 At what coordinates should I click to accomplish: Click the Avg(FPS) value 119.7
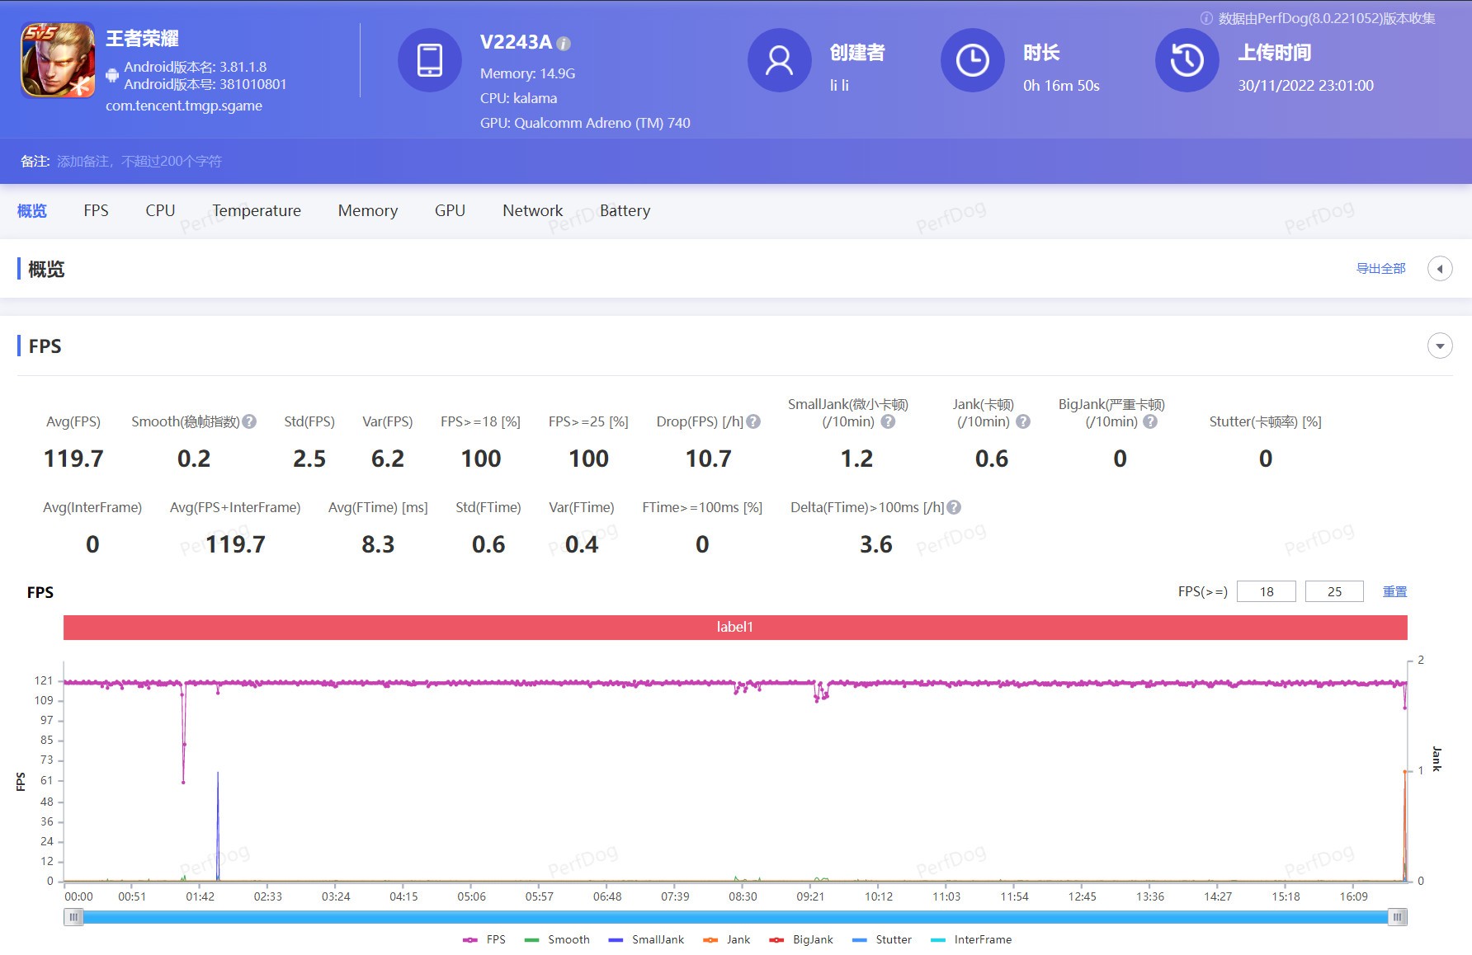(x=73, y=459)
